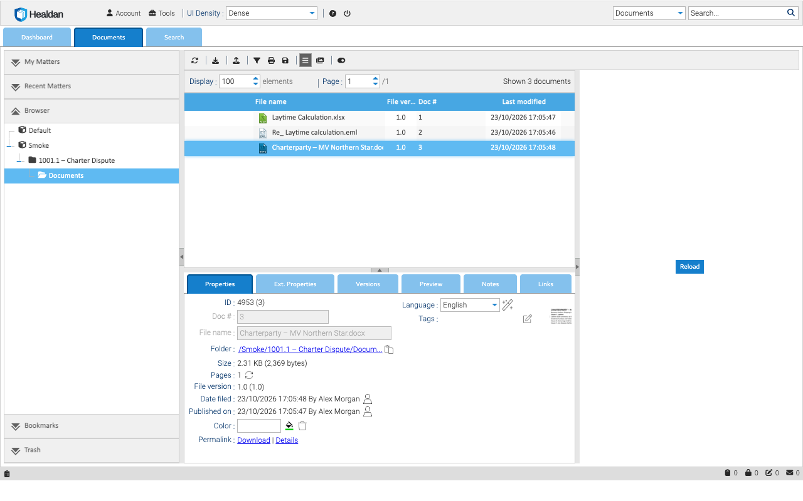Click the Color value field
This screenshot has height=501, width=803.
(259, 426)
